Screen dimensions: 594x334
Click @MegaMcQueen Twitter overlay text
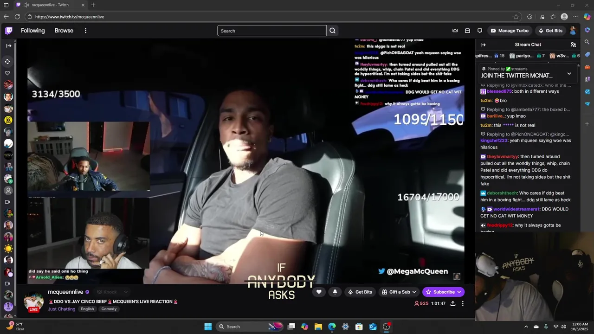pyautogui.click(x=413, y=271)
